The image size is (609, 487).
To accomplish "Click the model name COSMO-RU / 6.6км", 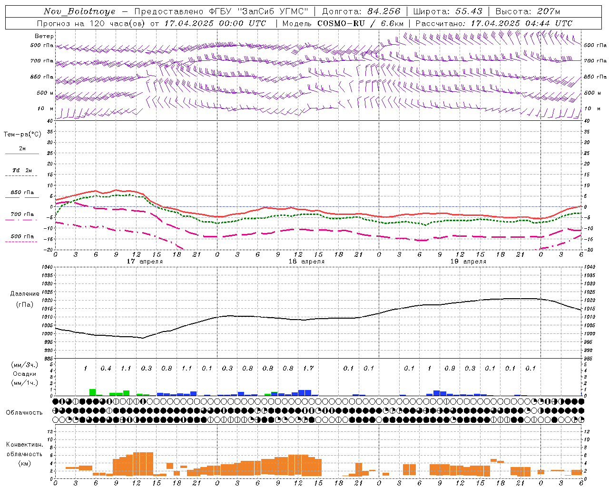I will 361,23.
